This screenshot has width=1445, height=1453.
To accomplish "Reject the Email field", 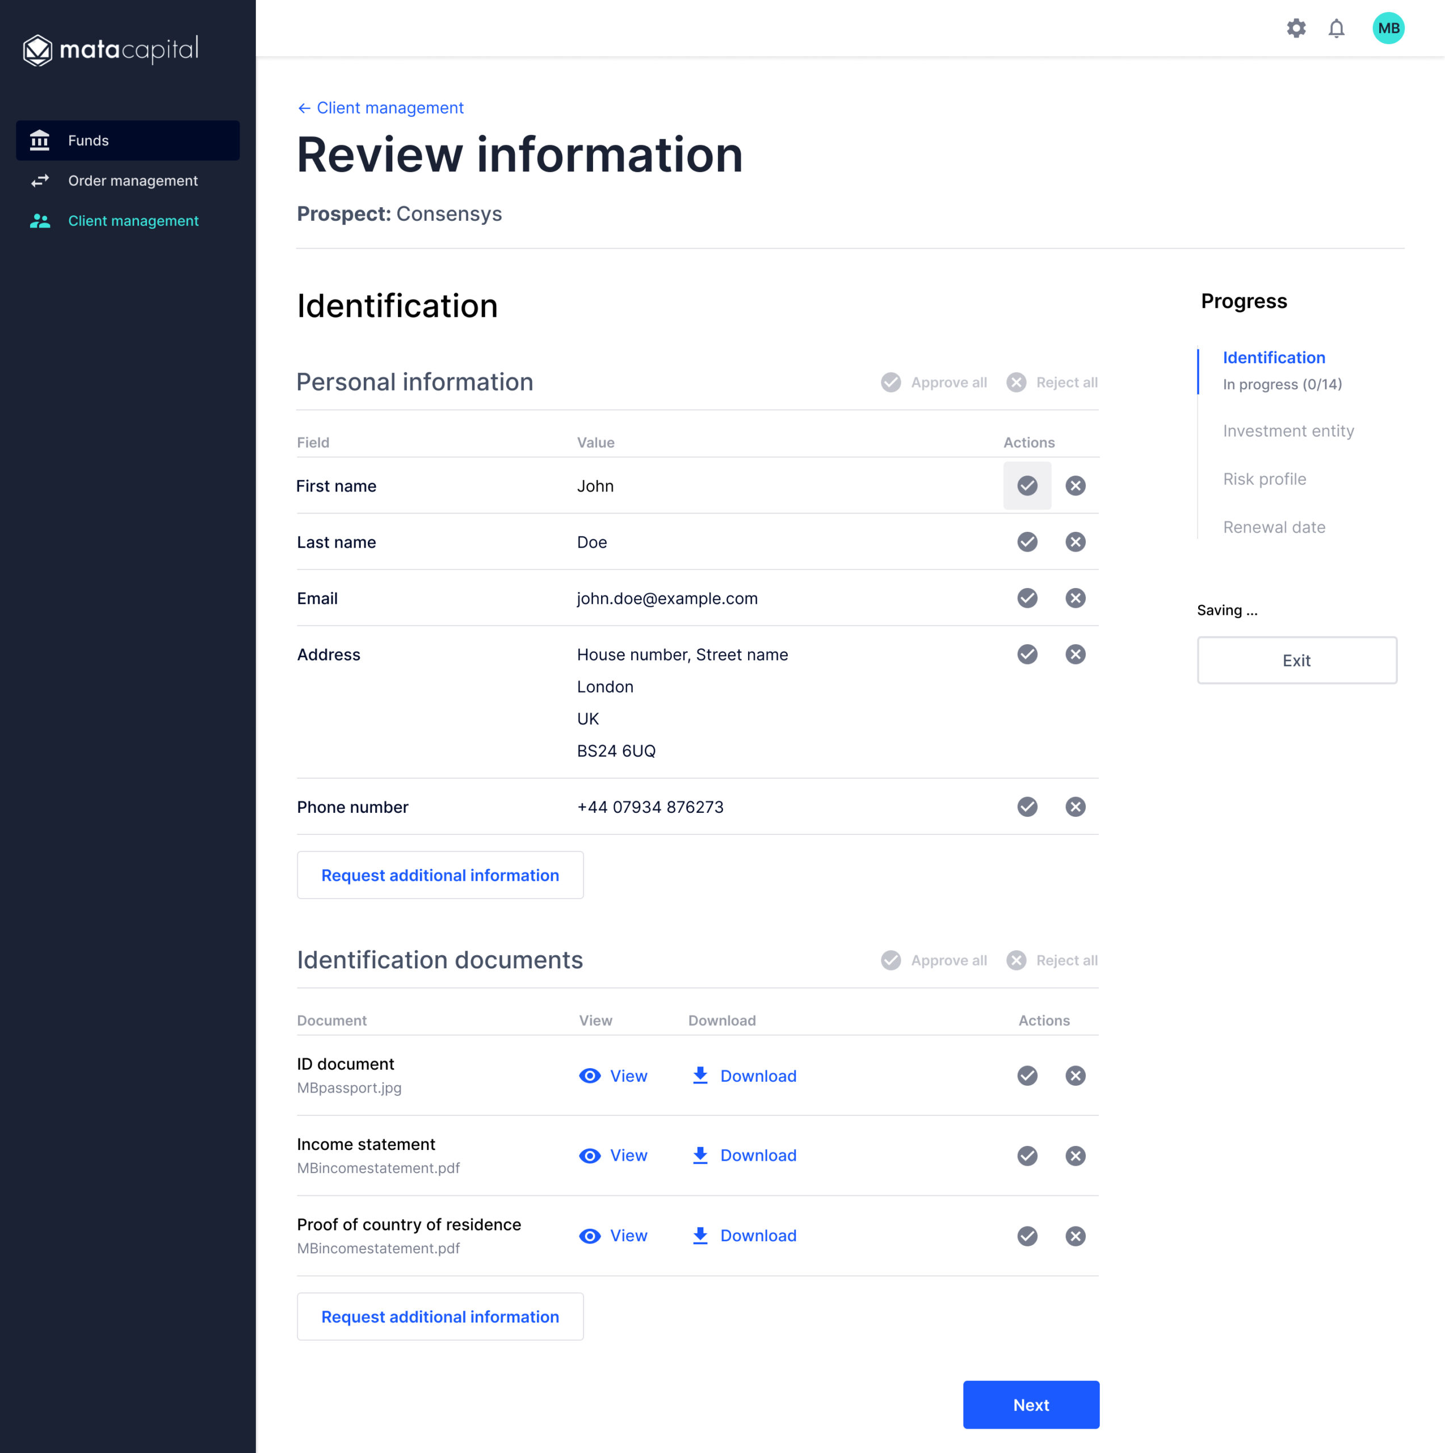I will pos(1075,599).
